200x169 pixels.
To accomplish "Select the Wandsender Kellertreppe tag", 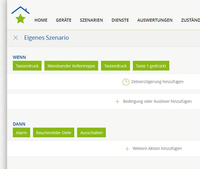I will click(71, 66).
